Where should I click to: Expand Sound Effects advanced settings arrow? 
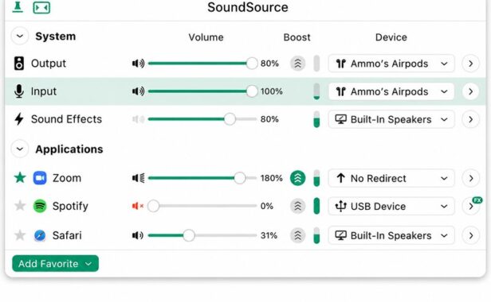(x=470, y=119)
